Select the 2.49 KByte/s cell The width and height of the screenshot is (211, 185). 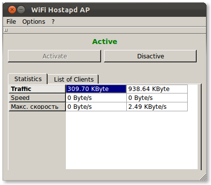pyautogui.click(x=157, y=107)
